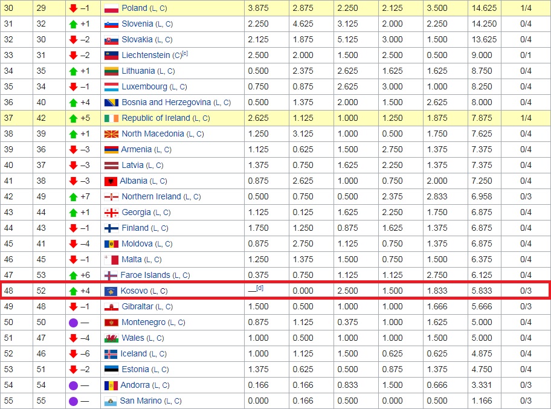Screen dimensions: 551x409
Task: Click the Northern Ireland flag icon
Action: 111,197
